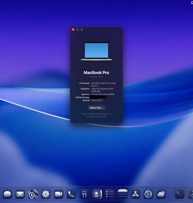
Task: Close the About This Mac window
Action: (73, 29)
